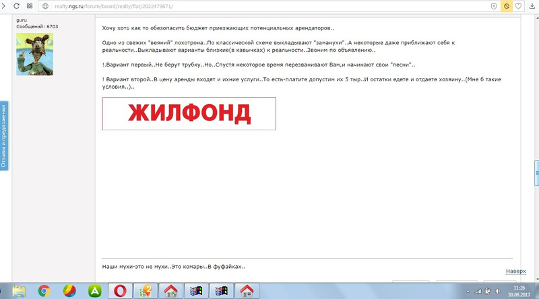Add page to bookmarks with heart icon

pos(518,6)
